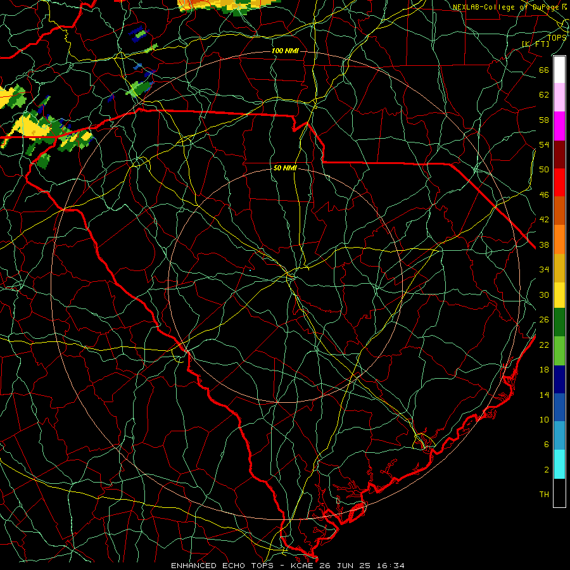
Task: Click the light pink 62 kft legend swatch
Action: pyautogui.click(x=559, y=98)
